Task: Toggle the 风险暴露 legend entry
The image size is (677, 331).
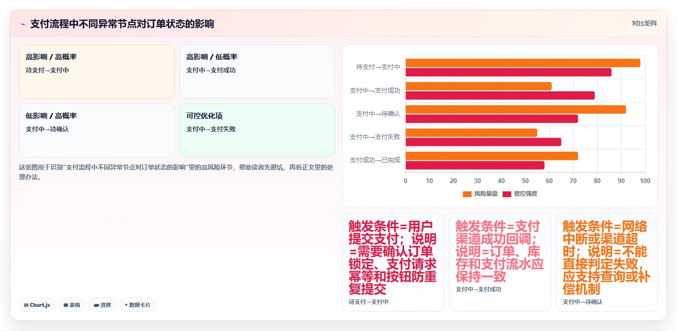Action: pyautogui.click(x=480, y=194)
